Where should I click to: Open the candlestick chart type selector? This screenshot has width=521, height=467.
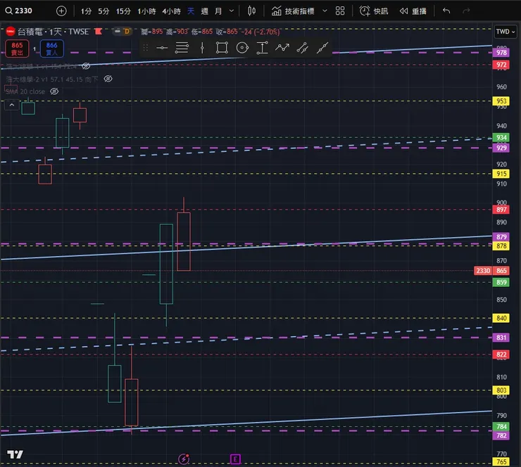coord(251,11)
